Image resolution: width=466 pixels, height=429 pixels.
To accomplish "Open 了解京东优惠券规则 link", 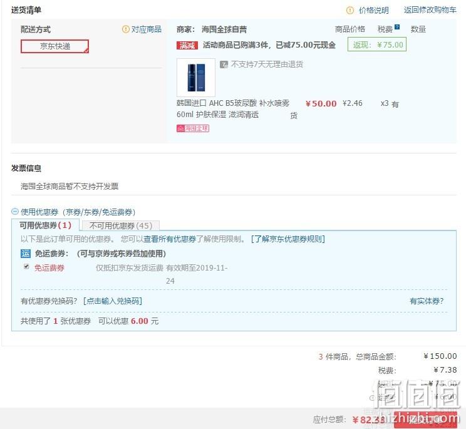I will tap(288, 239).
